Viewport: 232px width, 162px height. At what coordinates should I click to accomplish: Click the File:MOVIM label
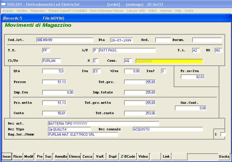click(54, 18)
